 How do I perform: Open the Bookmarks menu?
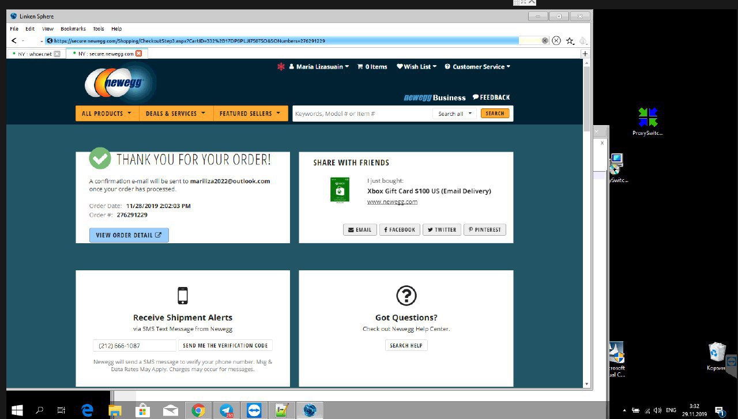coord(73,28)
